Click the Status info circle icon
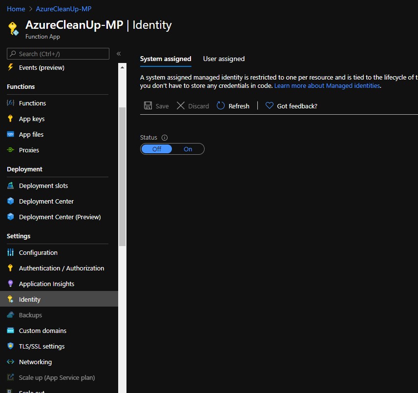 point(165,138)
